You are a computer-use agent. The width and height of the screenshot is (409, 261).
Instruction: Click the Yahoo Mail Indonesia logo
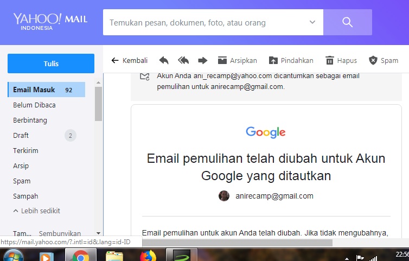pyautogui.click(x=50, y=21)
